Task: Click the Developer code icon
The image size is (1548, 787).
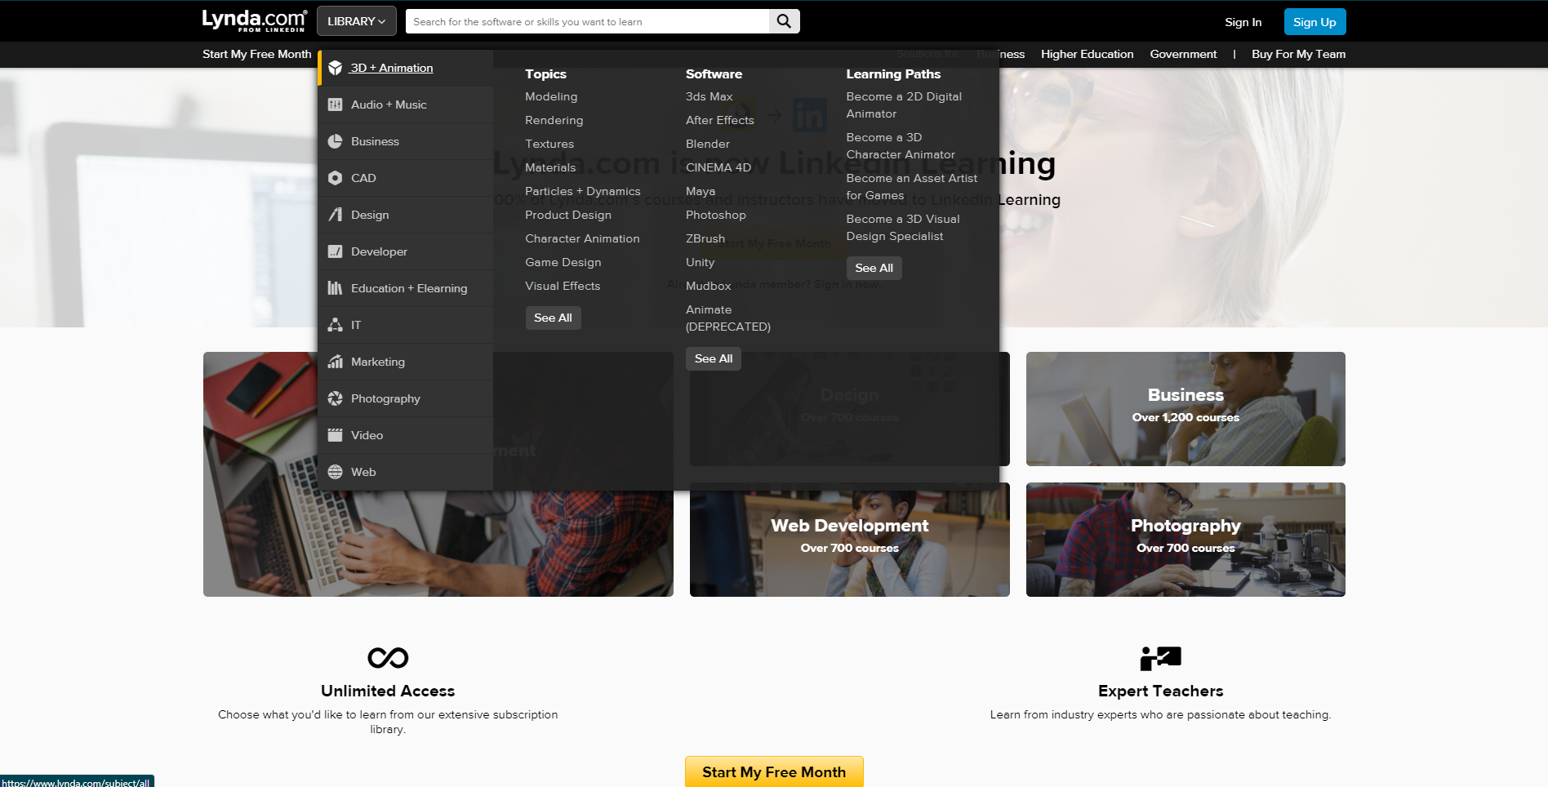Action: coord(335,251)
